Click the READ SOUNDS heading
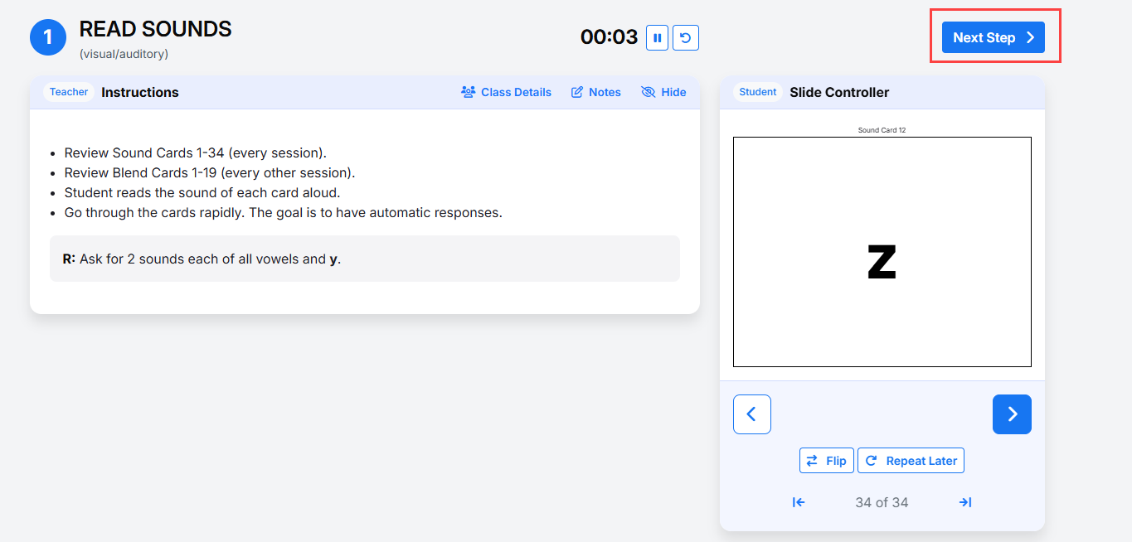The width and height of the screenshot is (1132, 542). click(x=155, y=29)
